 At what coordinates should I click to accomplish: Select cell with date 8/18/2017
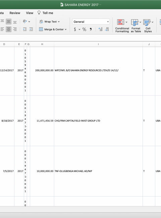[x=7, y=121]
